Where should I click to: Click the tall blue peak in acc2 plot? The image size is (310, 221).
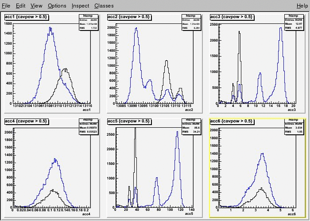click(136, 28)
